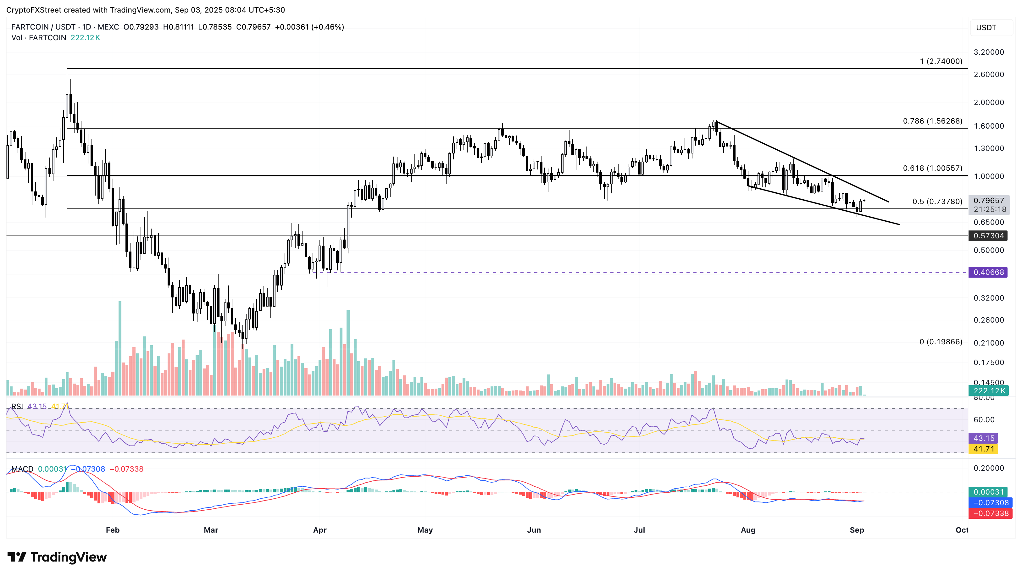Click the MACD indicator legend label

(x=22, y=469)
